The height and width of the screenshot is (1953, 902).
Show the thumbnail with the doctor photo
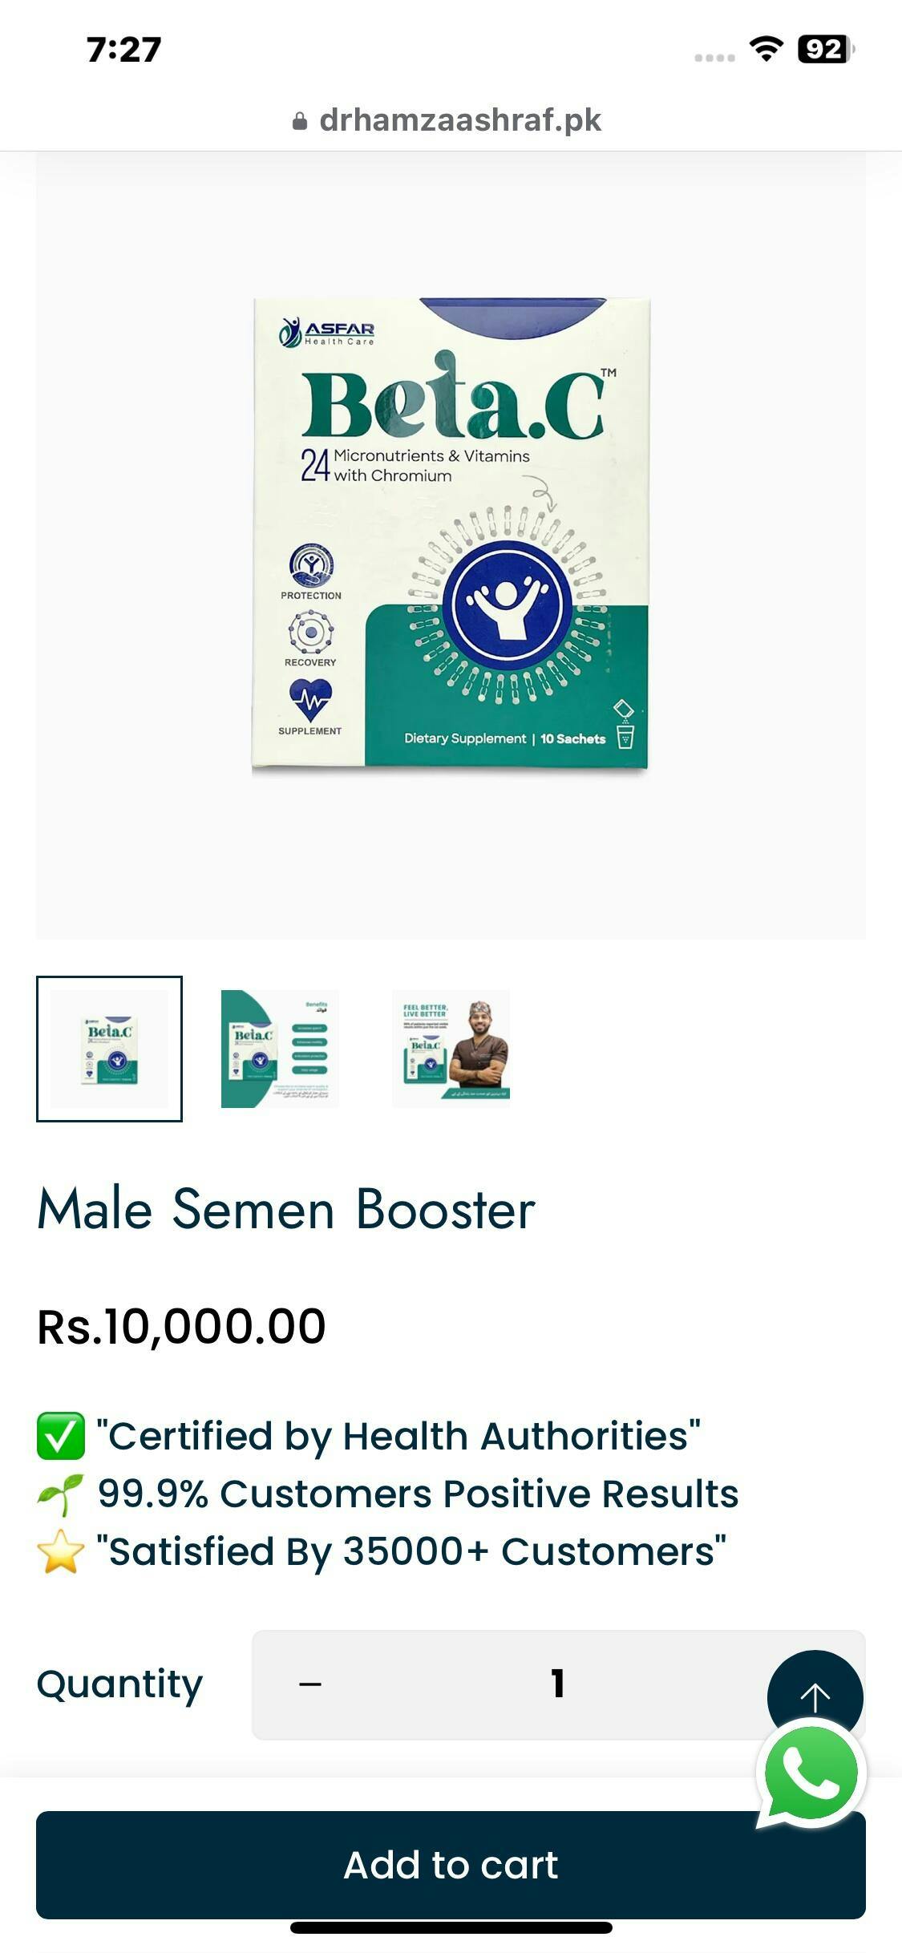tap(451, 1049)
